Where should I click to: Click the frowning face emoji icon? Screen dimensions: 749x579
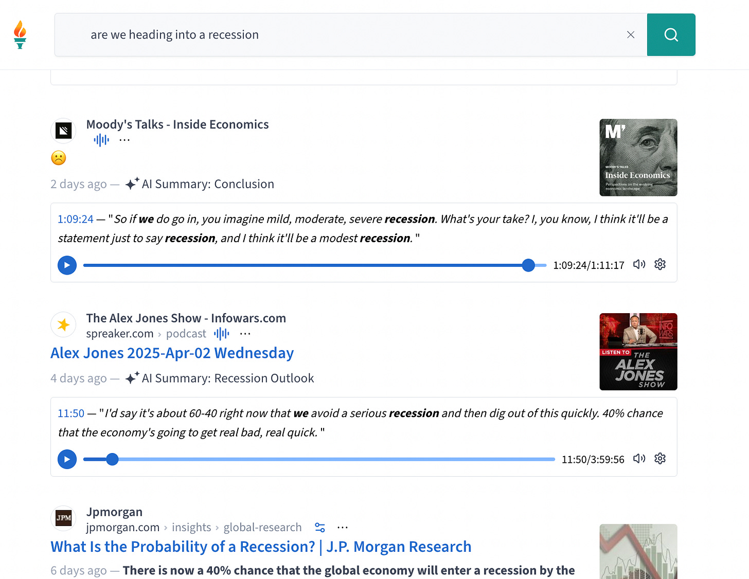pos(59,158)
